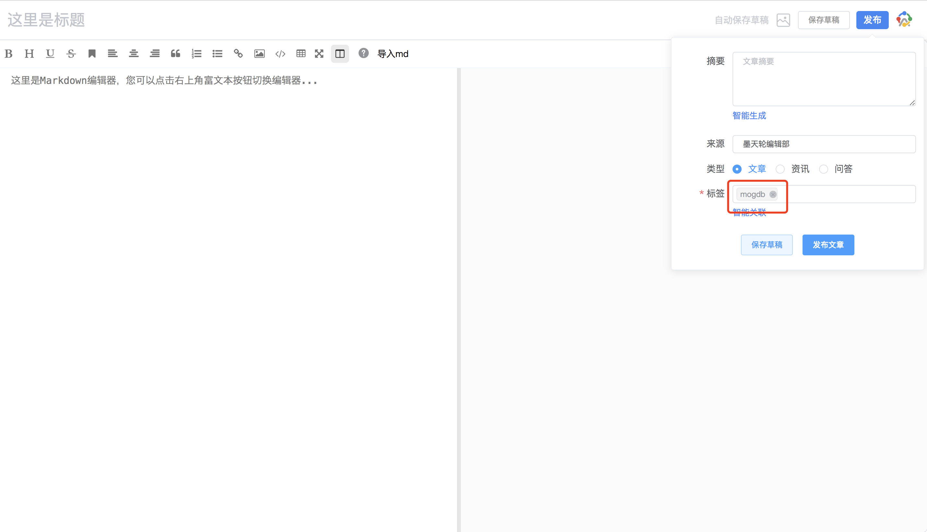Image resolution: width=927 pixels, height=532 pixels.
Task: Click the summary textarea resize handle
Action: coord(912,103)
